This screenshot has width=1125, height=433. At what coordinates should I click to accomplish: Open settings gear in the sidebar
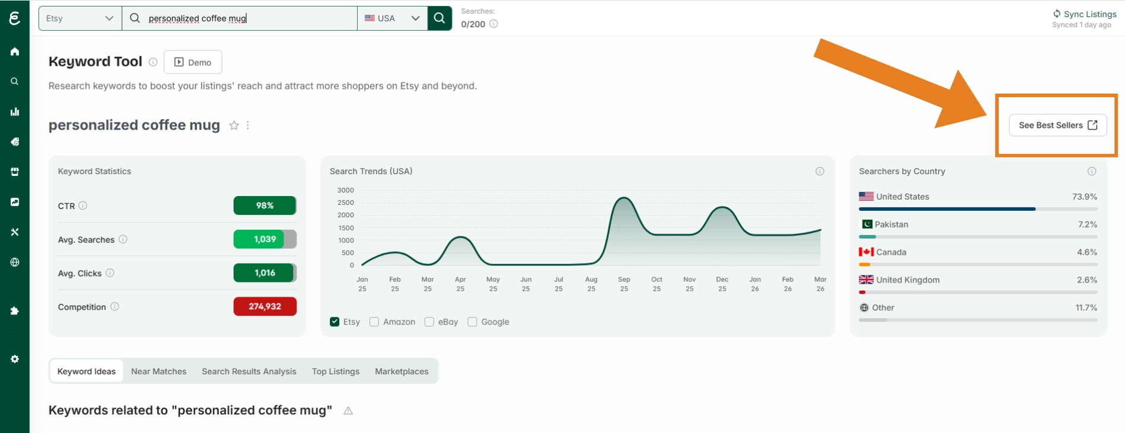point(15,359)
